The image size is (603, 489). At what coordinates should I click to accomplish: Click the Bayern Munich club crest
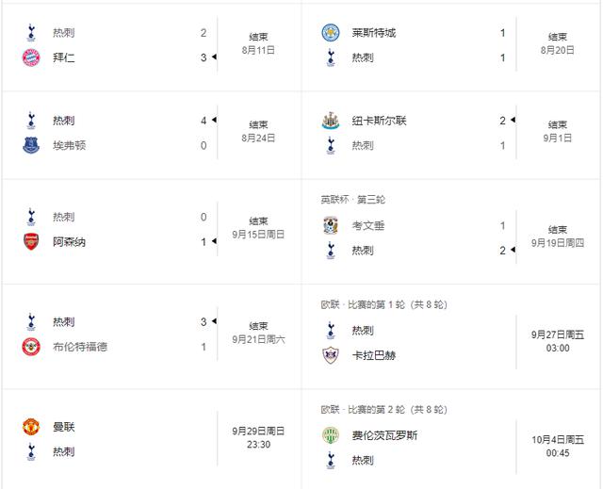pos(31,57)
